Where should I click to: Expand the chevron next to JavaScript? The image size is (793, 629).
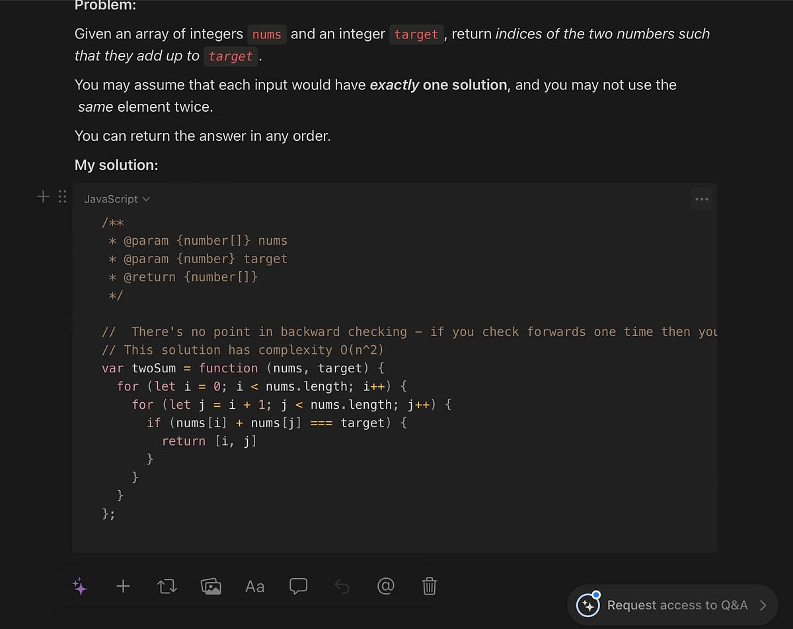[x=146, y=198]
